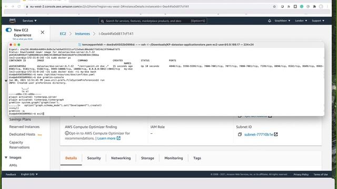Switch to the Storage tab
337x189 pixels.
tap(147, 158)
